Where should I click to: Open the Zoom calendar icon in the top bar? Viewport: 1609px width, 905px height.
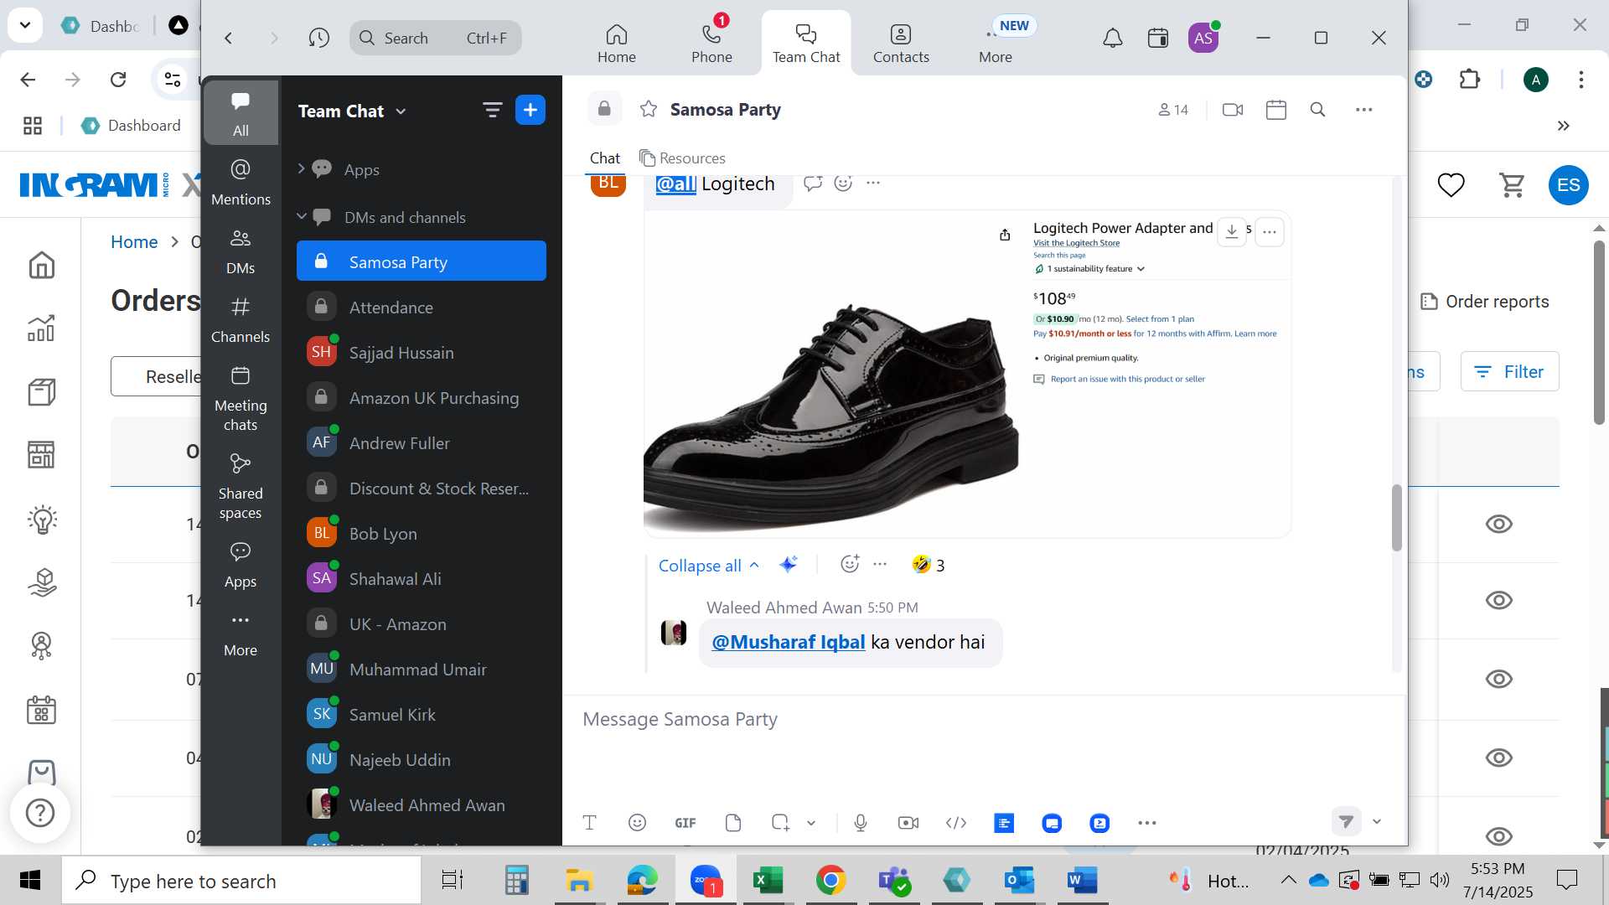point(1158,38)
